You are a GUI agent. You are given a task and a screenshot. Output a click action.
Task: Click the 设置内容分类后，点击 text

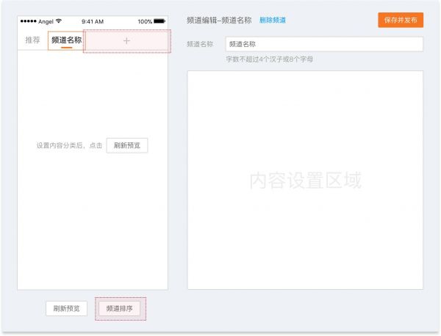(69, 145)
